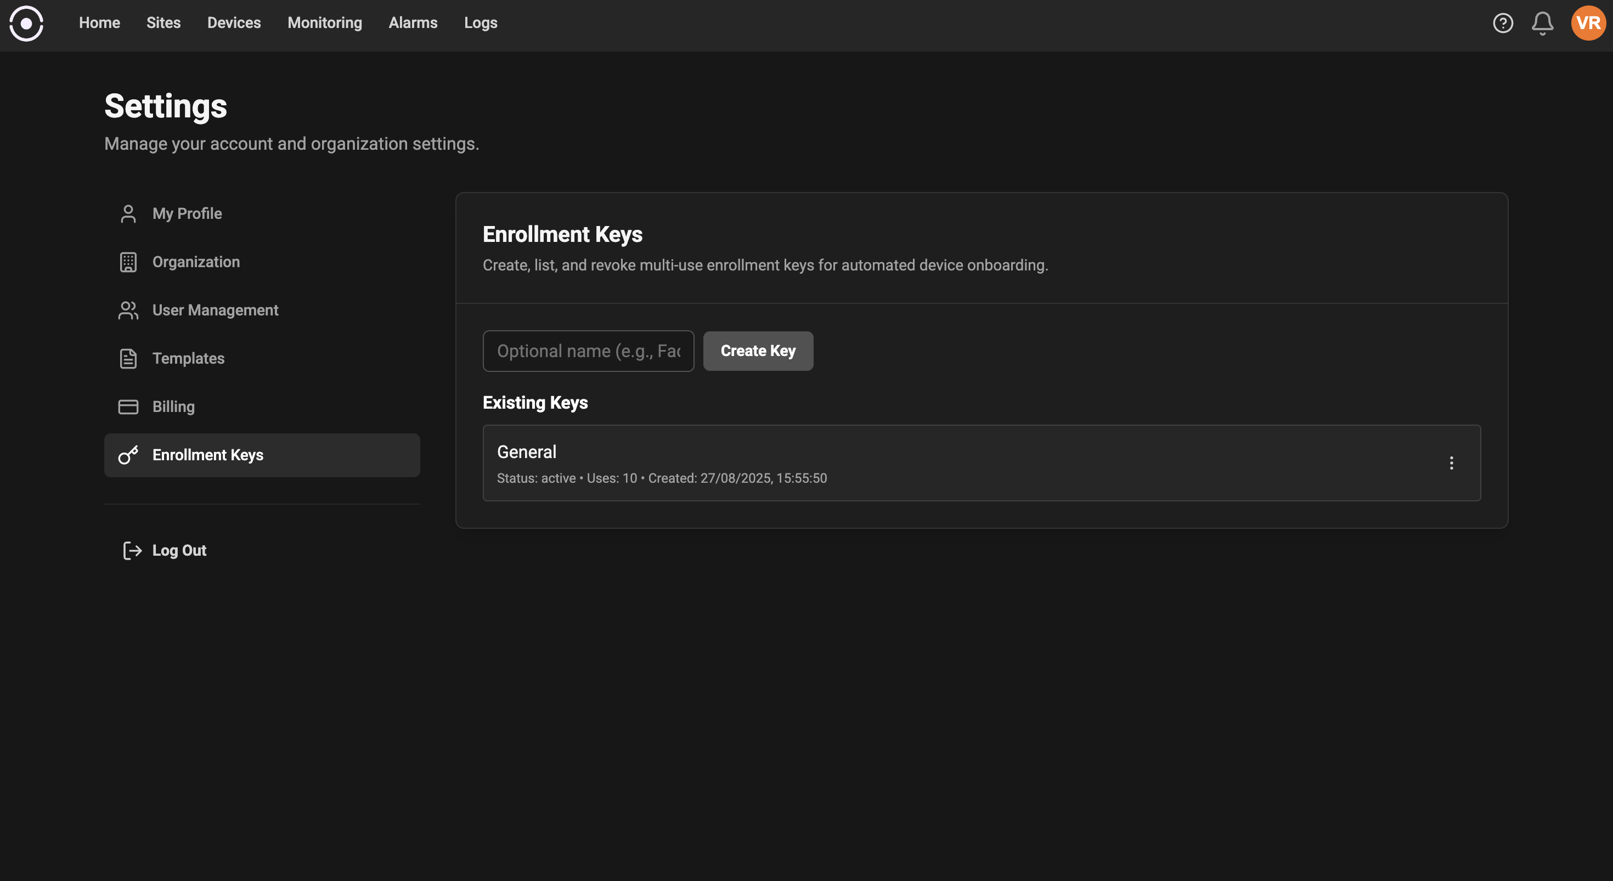The image size is (1613, 881).
Task: Click the Create Key button
Action: (x=758, y=351)
